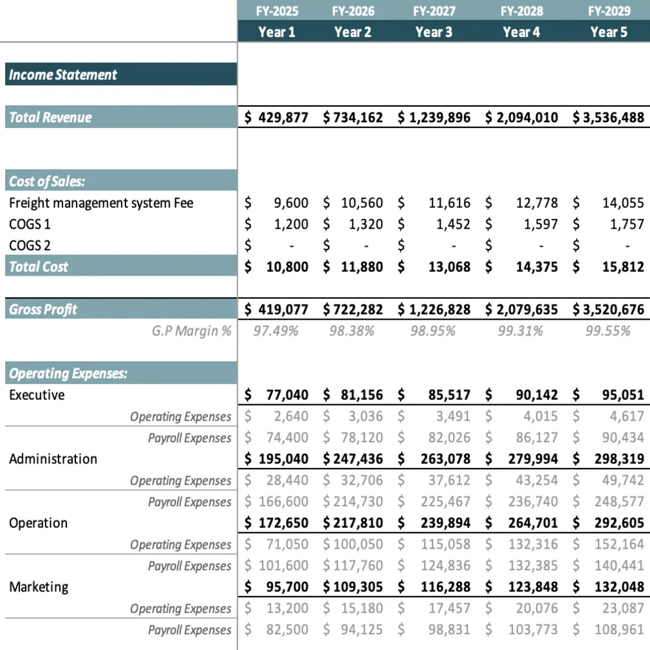
Task: Click Freight fee value 14,055
Action: (x=623, y=203)
